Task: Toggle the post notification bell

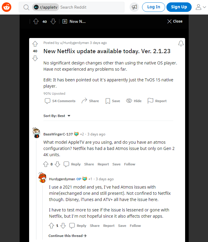Action: (181, 44)
